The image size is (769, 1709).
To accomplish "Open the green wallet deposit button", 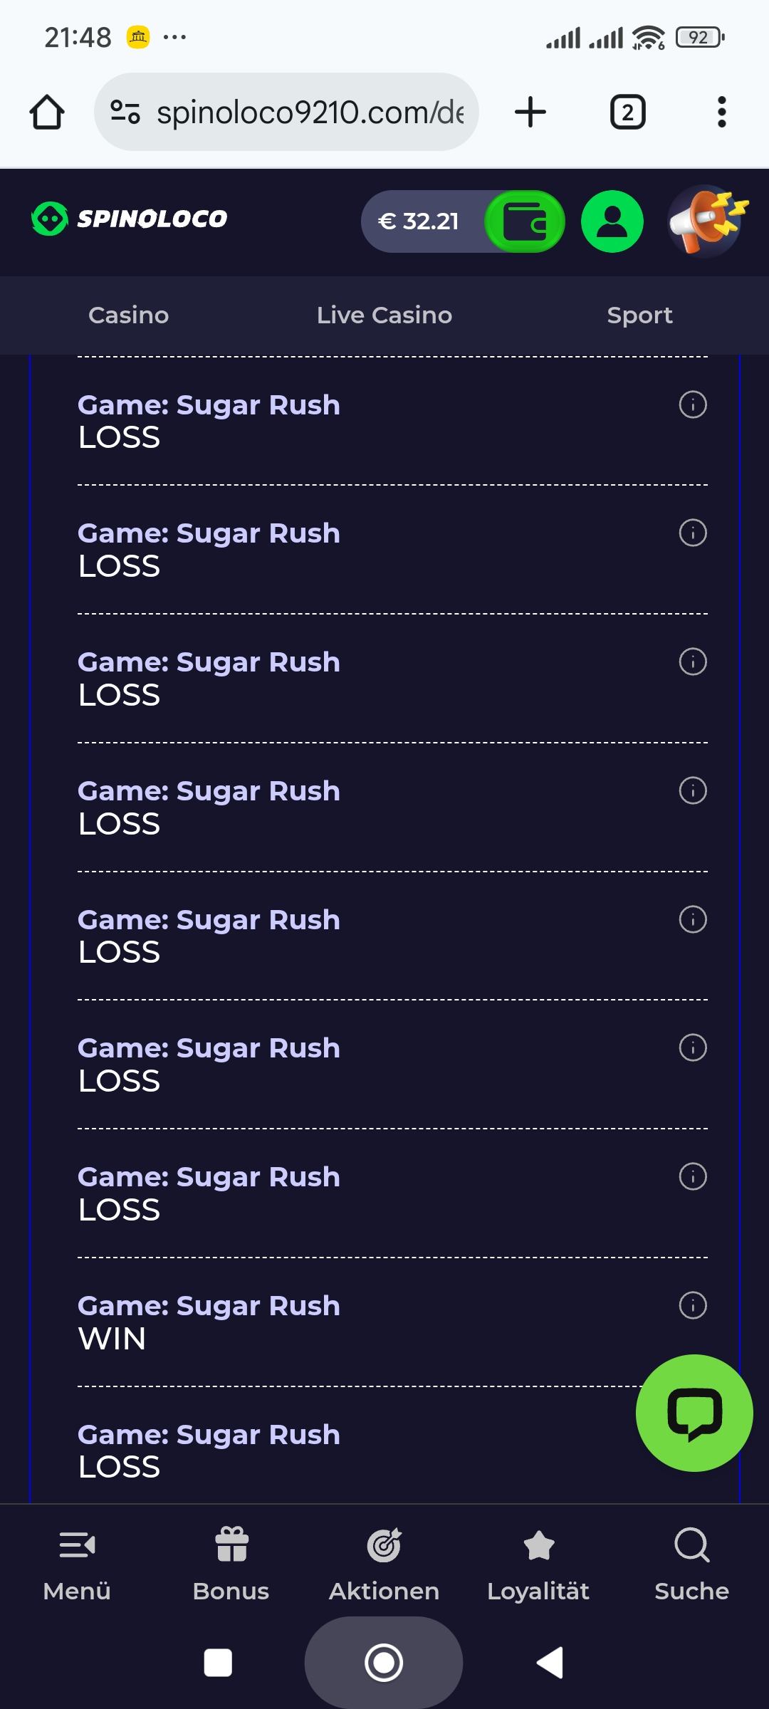I will pos(525,221).
